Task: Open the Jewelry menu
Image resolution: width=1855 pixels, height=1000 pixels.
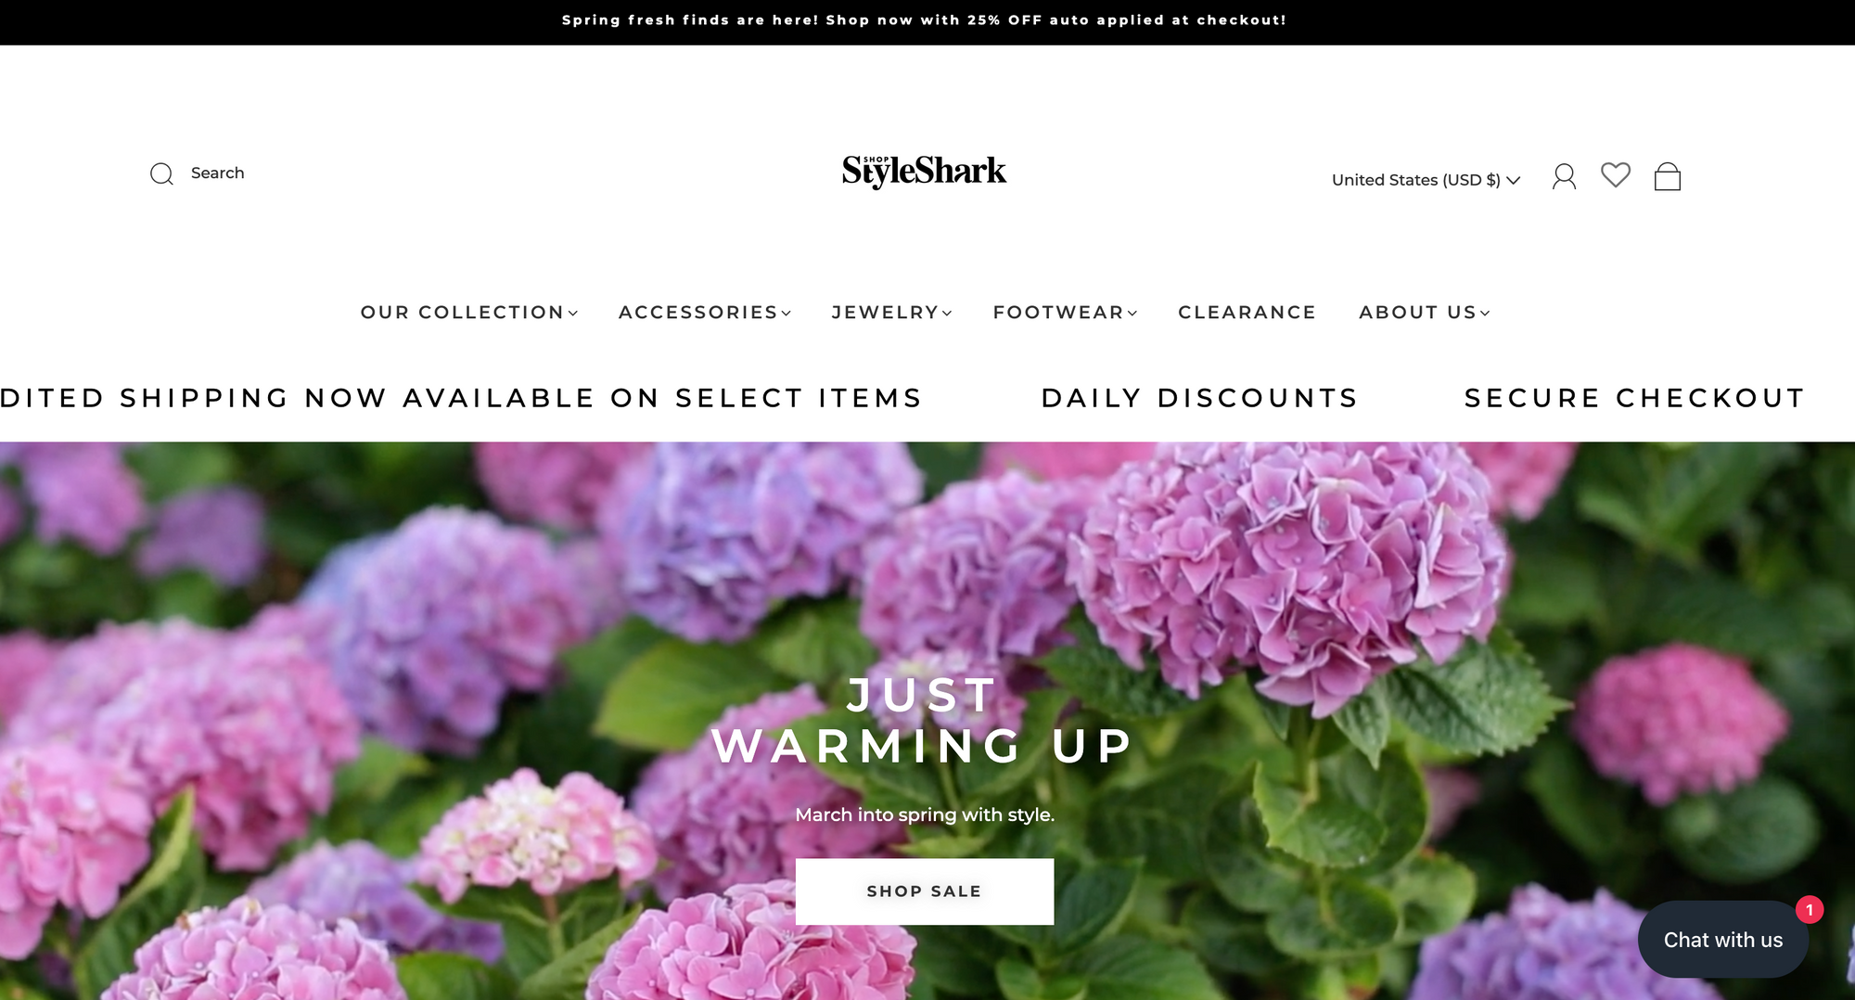Action: click(x=892, y=313)
